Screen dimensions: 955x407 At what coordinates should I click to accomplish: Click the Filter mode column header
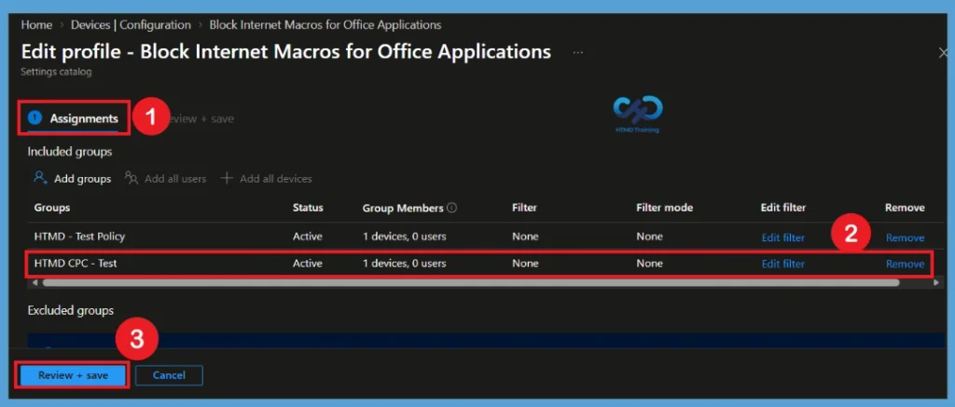tap(664, 208)
